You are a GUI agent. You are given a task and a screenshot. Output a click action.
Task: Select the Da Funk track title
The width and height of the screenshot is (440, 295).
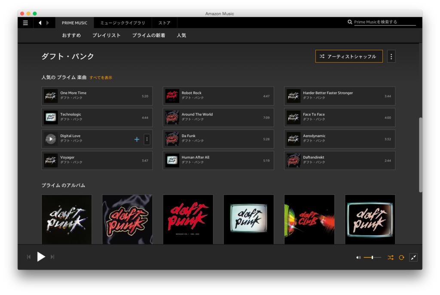[x=188, y=136]
